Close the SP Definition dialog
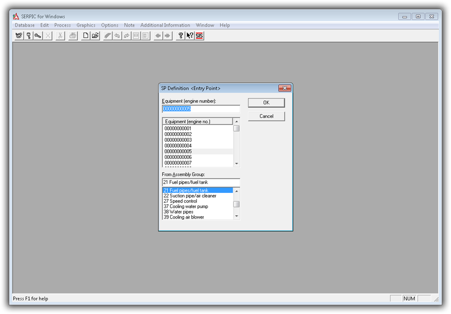The width and height of the screenshot is (451, 314). pos(285,88)
